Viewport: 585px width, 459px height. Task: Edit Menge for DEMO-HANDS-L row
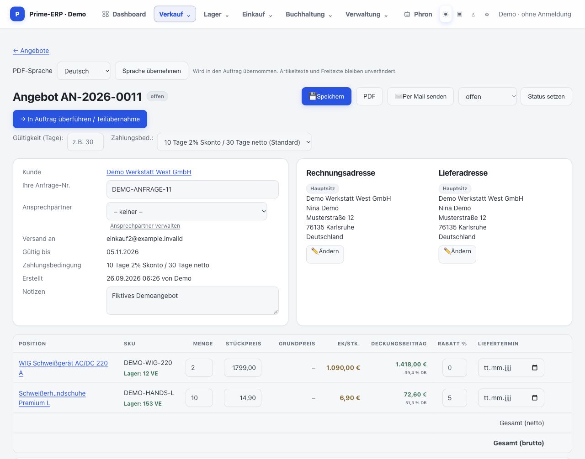(x=199, y=398)
